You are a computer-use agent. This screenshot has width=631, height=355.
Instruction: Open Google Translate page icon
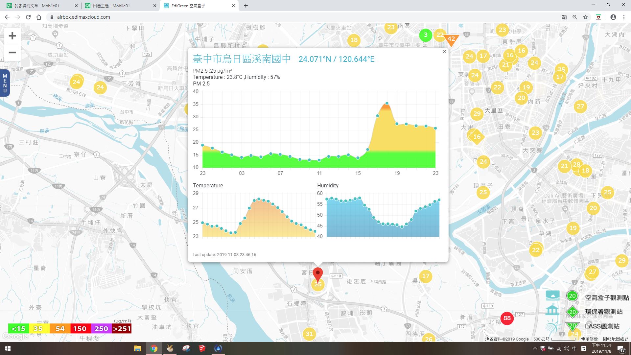click(x=564, y=17)
